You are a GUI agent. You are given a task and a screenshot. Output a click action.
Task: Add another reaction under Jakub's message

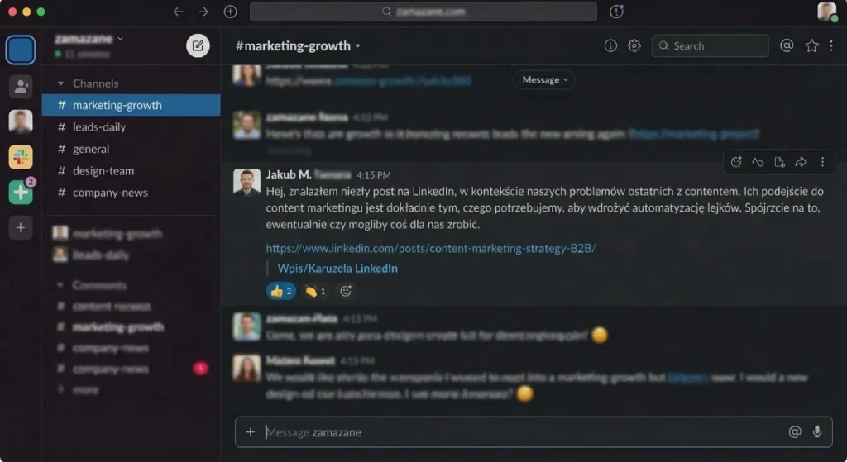346,291
